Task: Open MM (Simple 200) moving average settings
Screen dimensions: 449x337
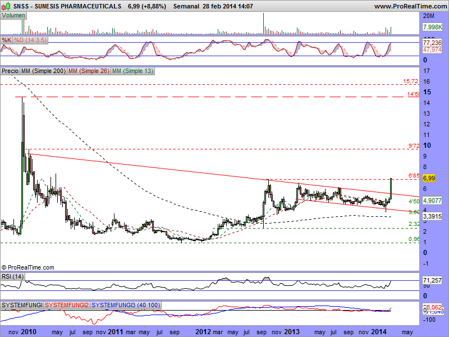Action: (44, 71)
